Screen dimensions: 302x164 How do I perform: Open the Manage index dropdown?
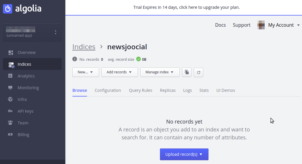[160, 72]
